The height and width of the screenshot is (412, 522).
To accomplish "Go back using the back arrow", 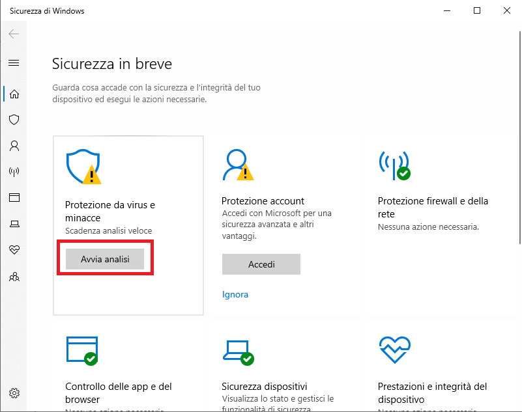I will pyautogui.click(x=14, y=34).
